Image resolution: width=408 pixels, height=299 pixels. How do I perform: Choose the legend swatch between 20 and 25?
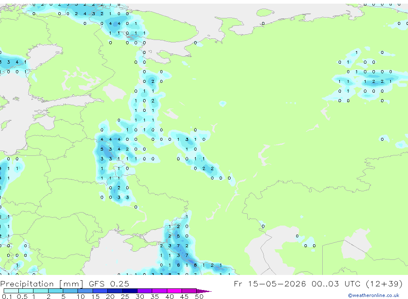click(x=115, y=291)
